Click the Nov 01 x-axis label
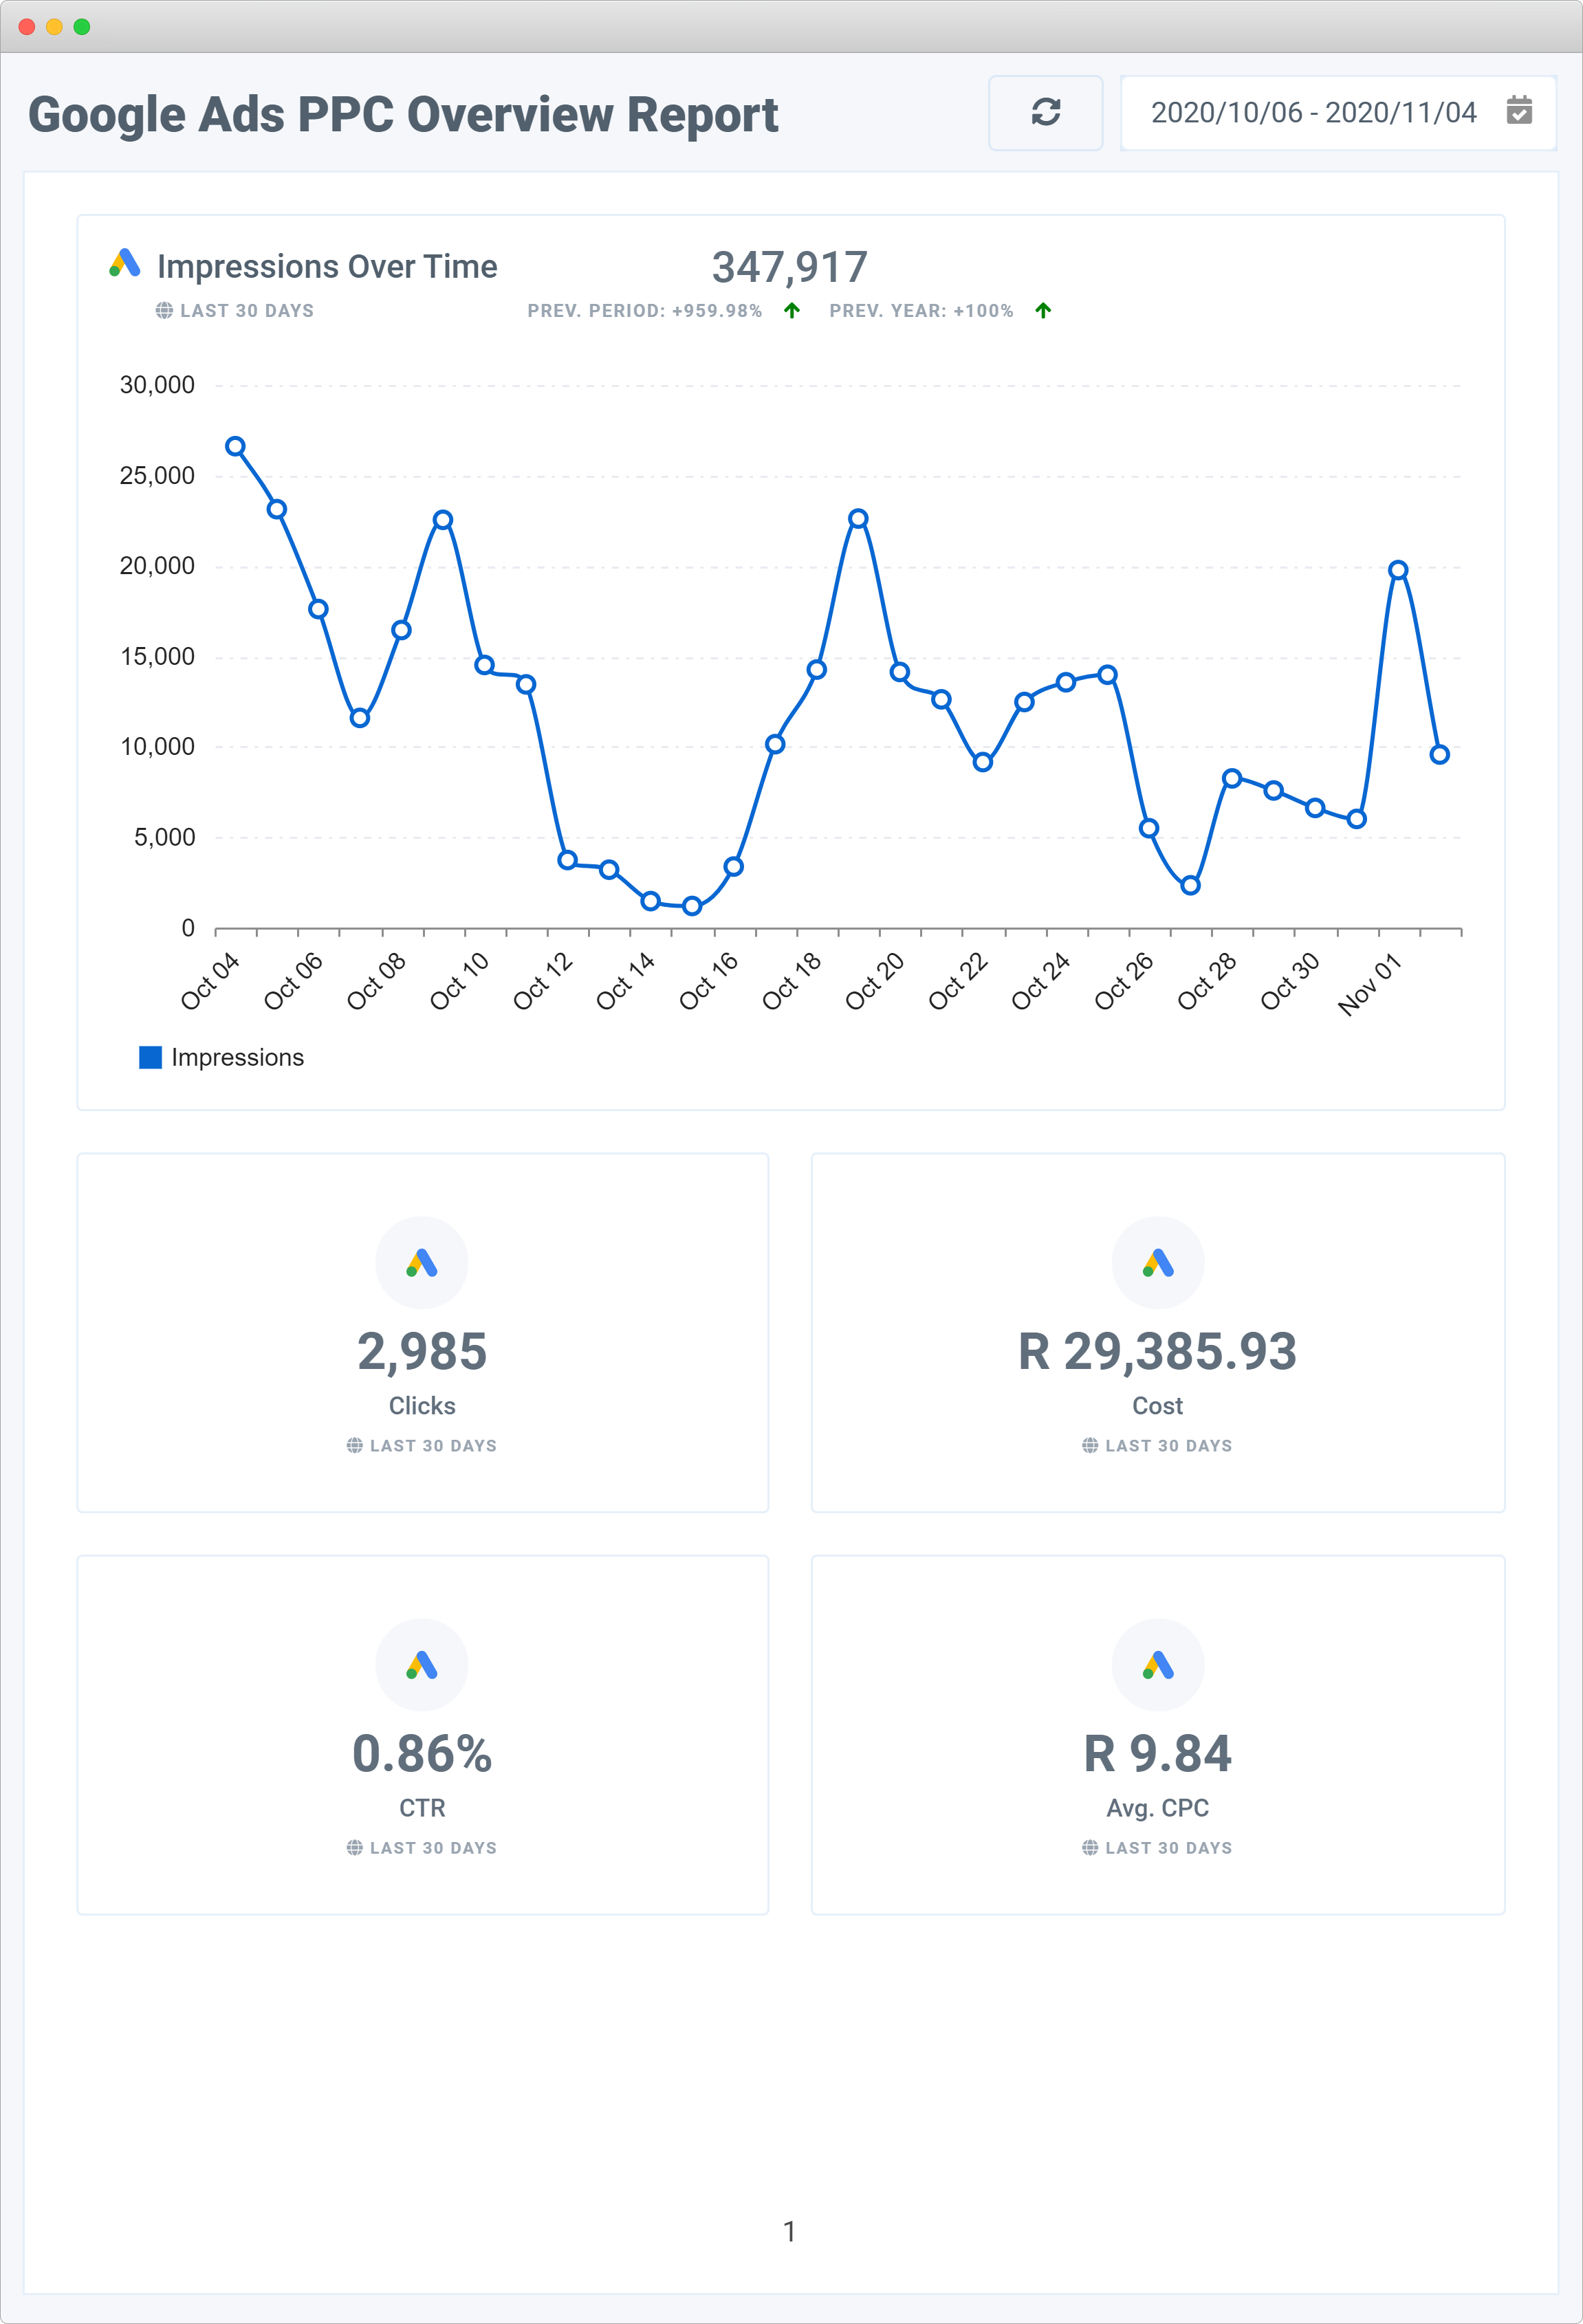1583x2324 pixels. point(1370,985)
